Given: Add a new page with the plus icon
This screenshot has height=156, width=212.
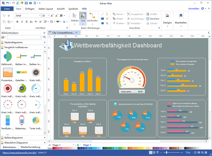Looking at the screenshot, I should pyautogui.click(x=78, y=145).
